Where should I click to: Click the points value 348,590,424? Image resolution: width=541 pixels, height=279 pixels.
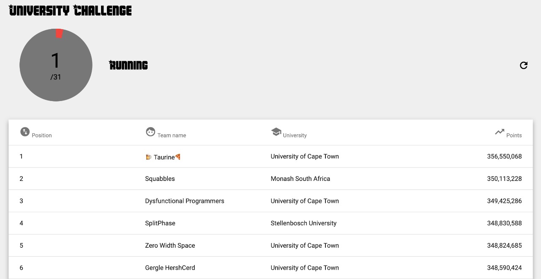(504, 268)
